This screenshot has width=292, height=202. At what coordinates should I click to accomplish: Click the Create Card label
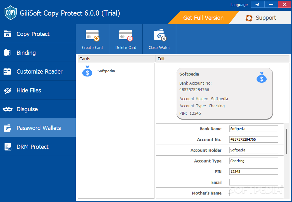coord(92,48)
